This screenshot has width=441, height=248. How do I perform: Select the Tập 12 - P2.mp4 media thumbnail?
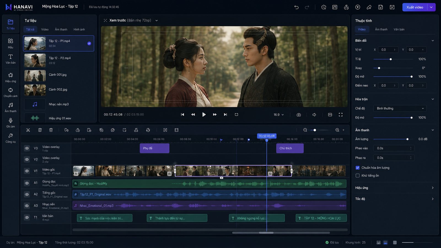click(x=35, y=60)
